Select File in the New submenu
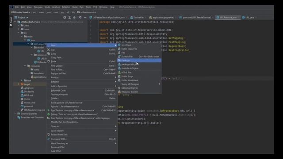 click(x=139, y=53)
